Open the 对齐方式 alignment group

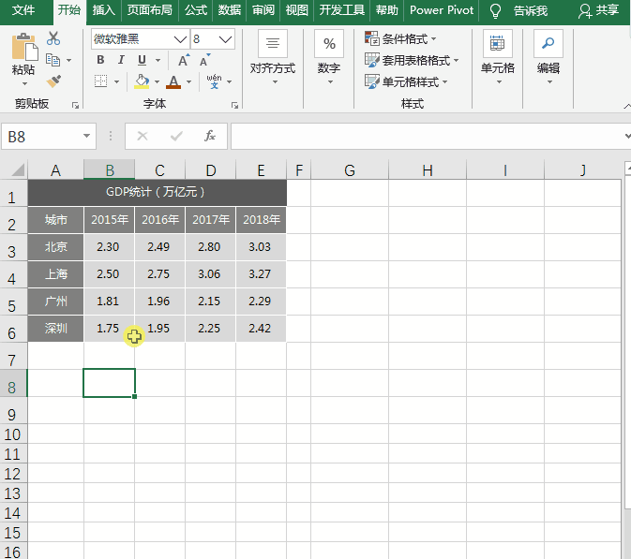273,56
